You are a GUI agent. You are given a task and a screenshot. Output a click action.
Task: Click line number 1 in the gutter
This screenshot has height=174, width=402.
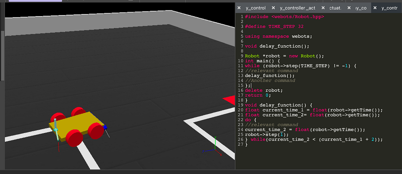point(242,16)
